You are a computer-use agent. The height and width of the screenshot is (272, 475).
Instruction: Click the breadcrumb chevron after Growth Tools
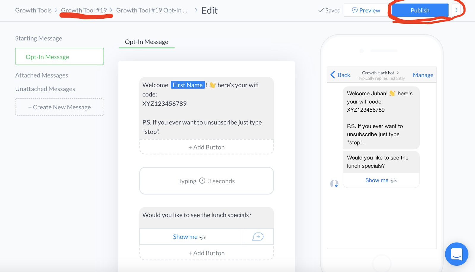56,10
